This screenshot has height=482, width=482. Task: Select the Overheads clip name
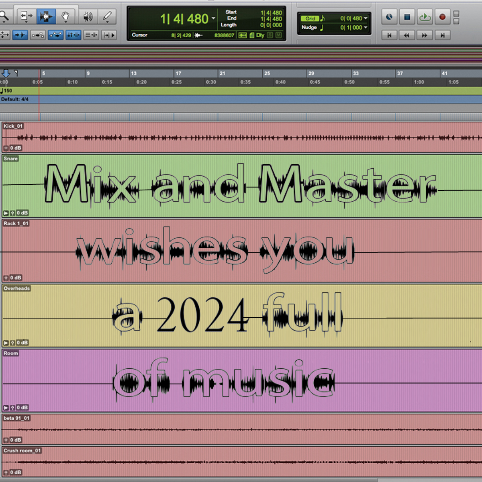point(16,288)
